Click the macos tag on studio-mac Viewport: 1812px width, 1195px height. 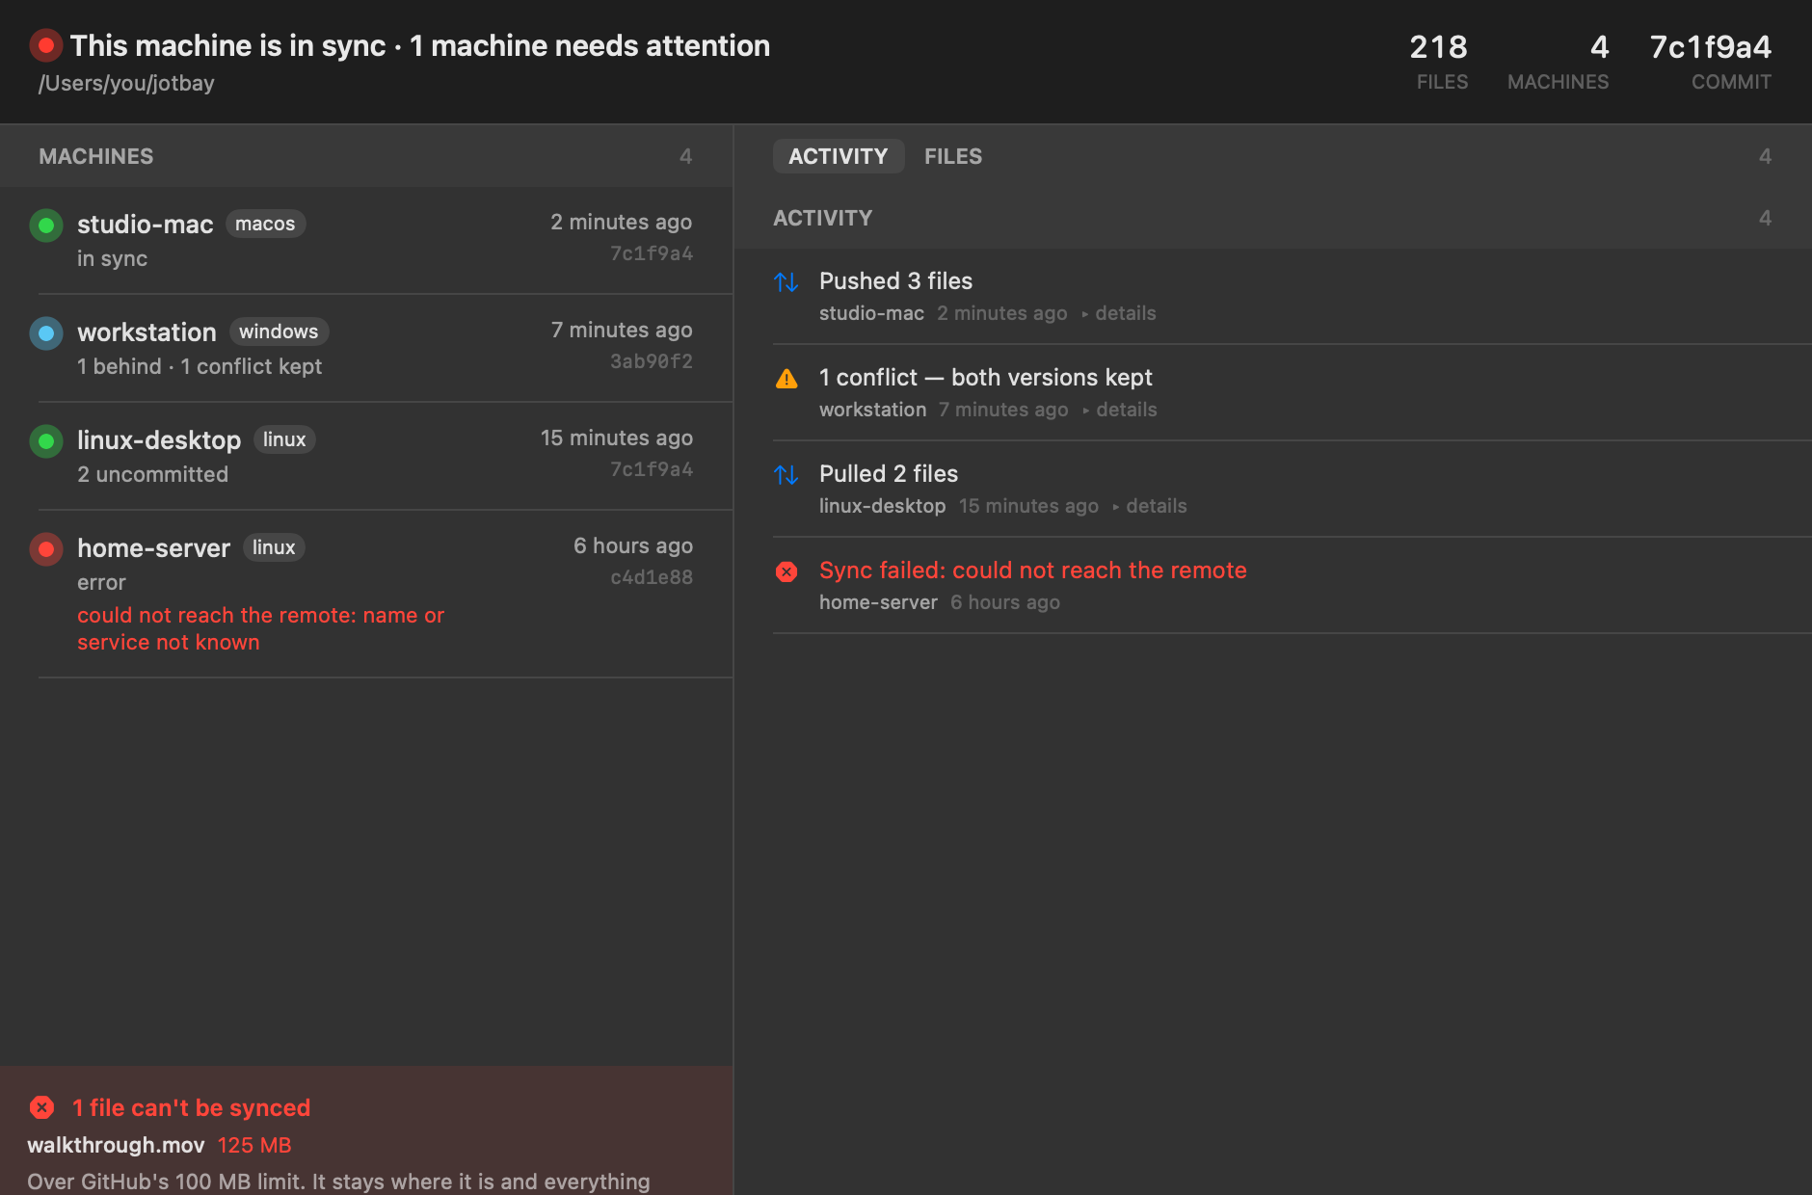coord(265,224)
